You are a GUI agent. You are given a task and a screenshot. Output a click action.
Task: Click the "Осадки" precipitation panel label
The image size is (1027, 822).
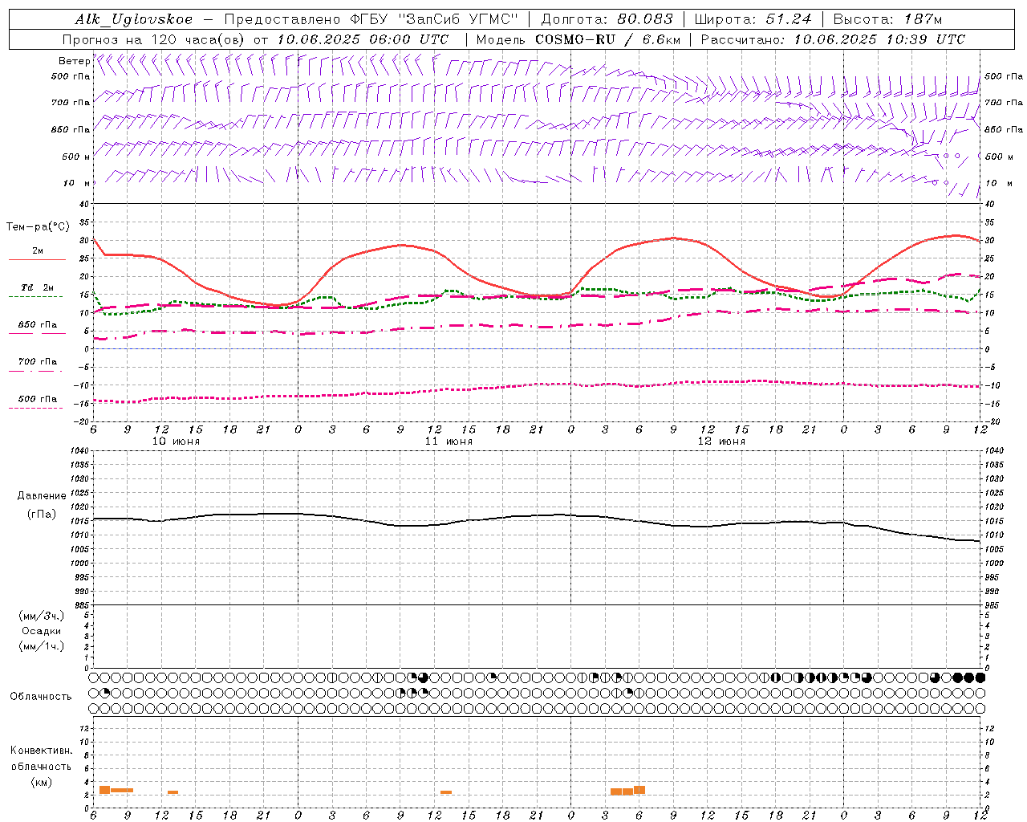coord(42,631)
